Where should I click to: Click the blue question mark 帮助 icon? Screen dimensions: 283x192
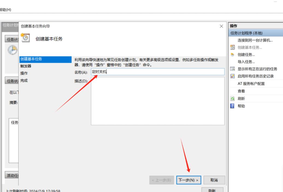(232, 106)
